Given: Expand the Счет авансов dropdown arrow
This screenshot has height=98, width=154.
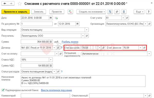Looking at the screenshot, I should (x=140, y=48).
